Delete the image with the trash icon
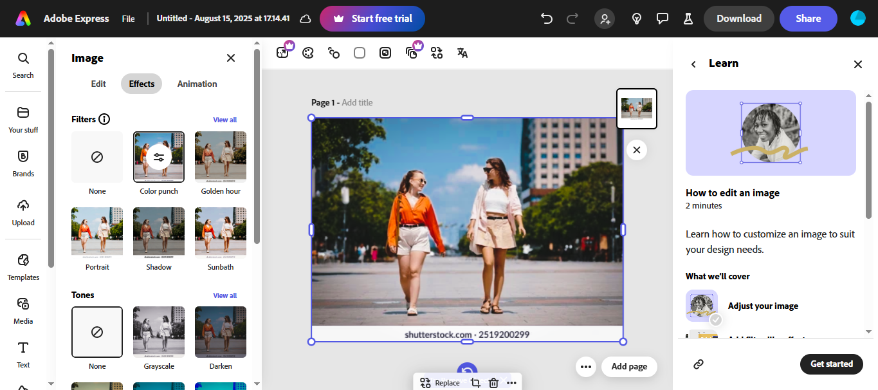878x390 pixels. [x=493, y=382]
